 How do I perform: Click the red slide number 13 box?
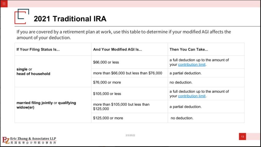point(242,137)
